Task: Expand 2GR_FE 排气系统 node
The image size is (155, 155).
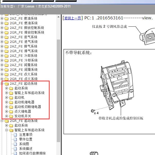Action: pos(2,51)
